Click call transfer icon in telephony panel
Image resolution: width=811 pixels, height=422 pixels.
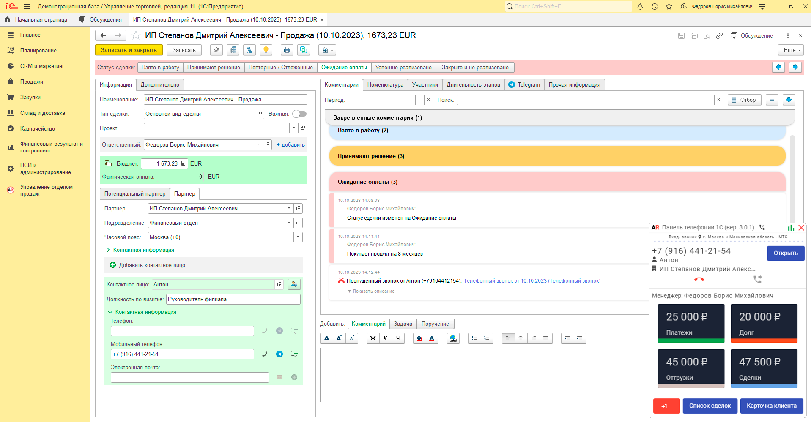(x=758, y=279)
